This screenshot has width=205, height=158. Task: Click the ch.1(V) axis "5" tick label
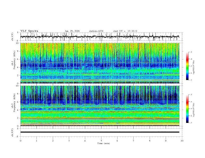(18, 33)
